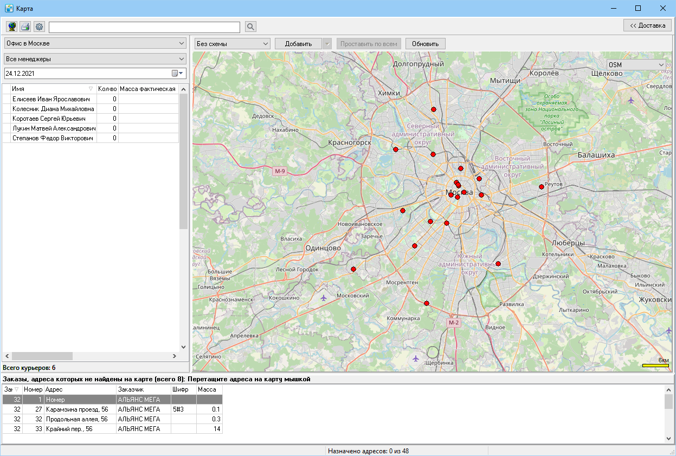Click the 'Проставить по всем' button
Screen dimensions: 676x456
tap(369, 44)
